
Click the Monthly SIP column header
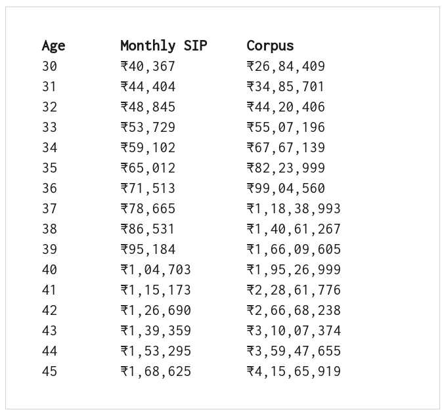pos(164,45)
